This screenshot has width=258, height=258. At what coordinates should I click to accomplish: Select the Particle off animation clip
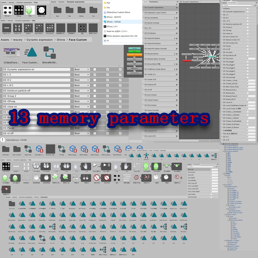[x=103, y=227]
